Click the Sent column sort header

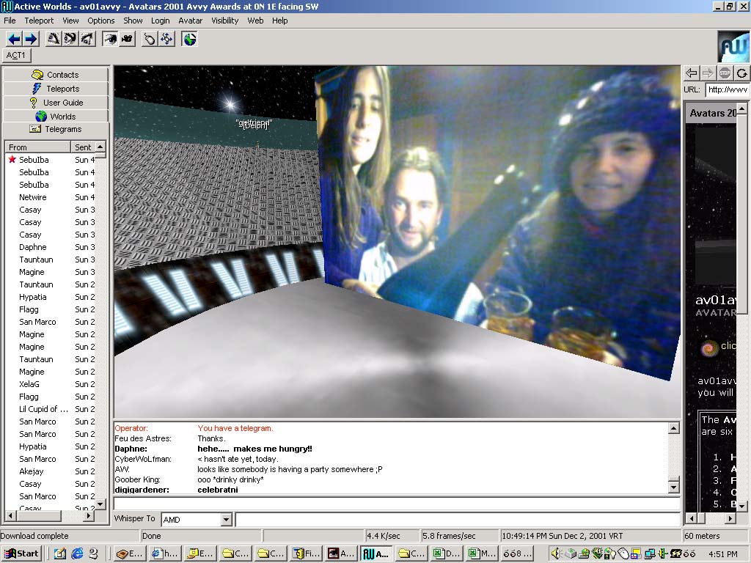click(x=84, y=147)
